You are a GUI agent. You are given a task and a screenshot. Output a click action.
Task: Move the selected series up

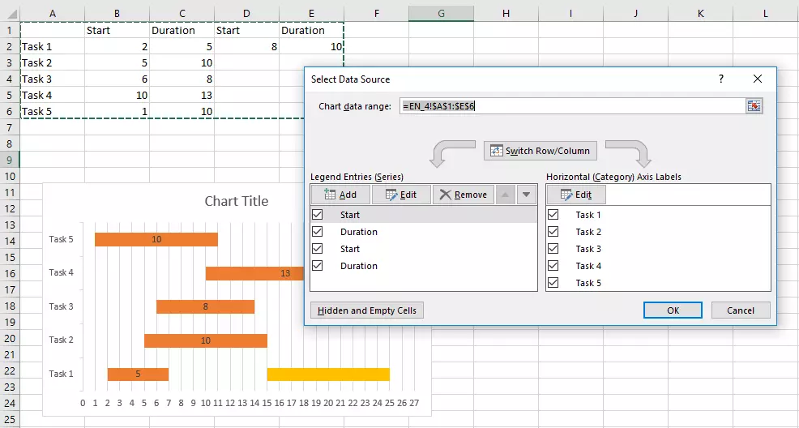pyautogui.click(x=505, y=195)
